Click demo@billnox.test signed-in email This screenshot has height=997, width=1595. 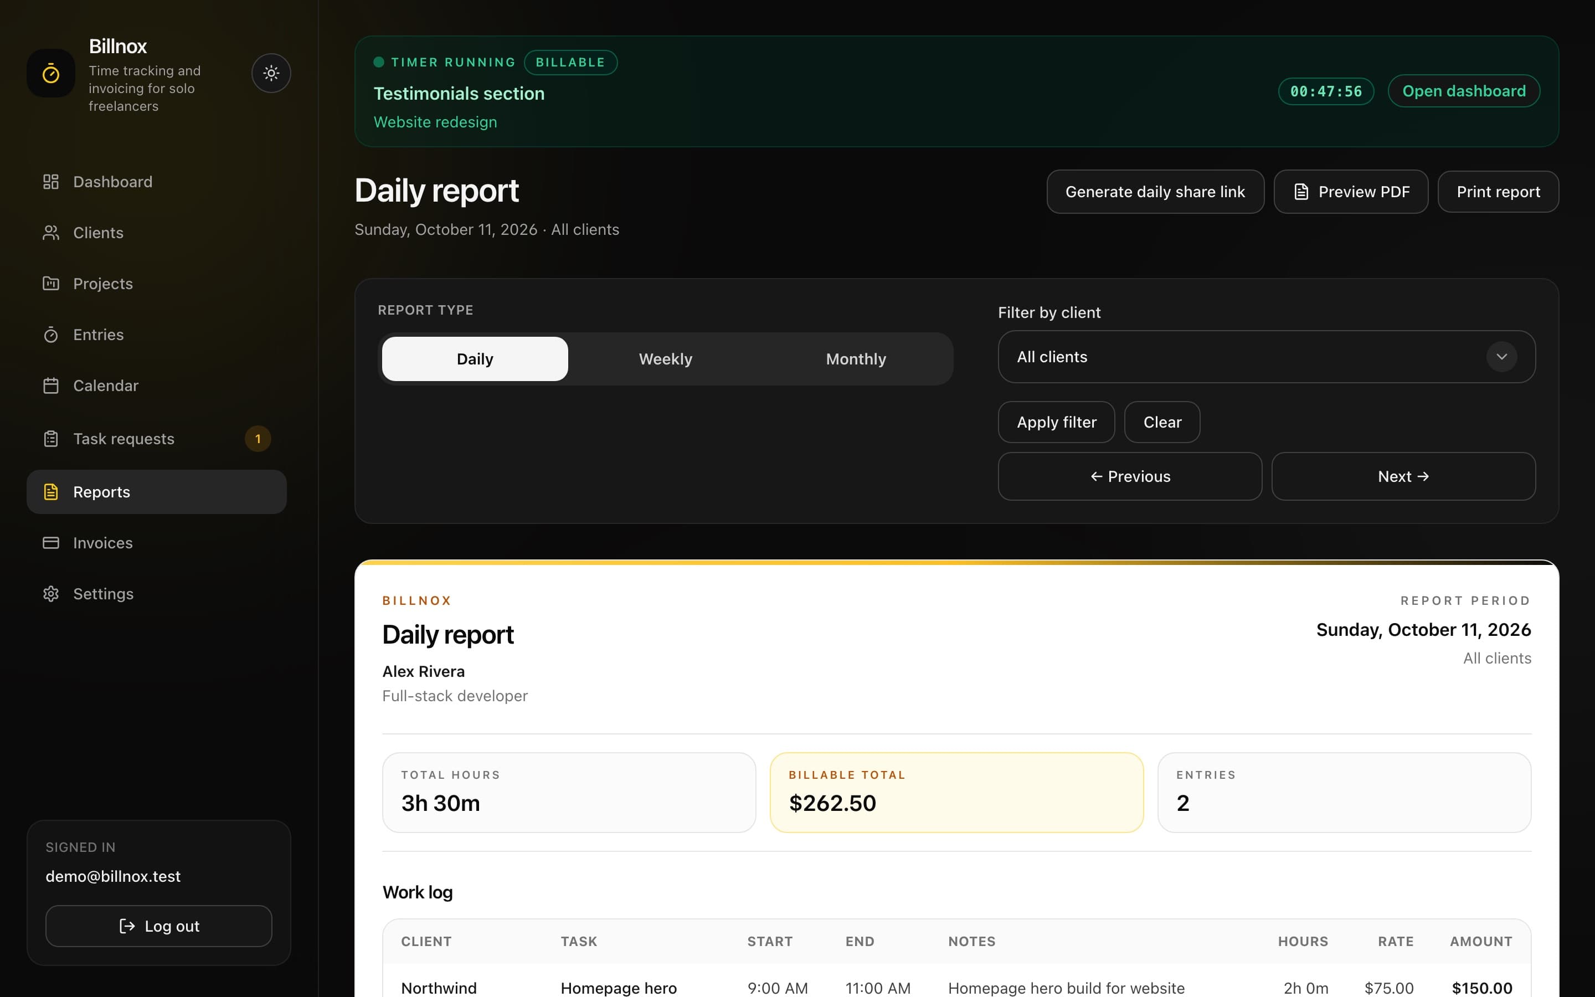pyautogui.click(x=113, y=876)
